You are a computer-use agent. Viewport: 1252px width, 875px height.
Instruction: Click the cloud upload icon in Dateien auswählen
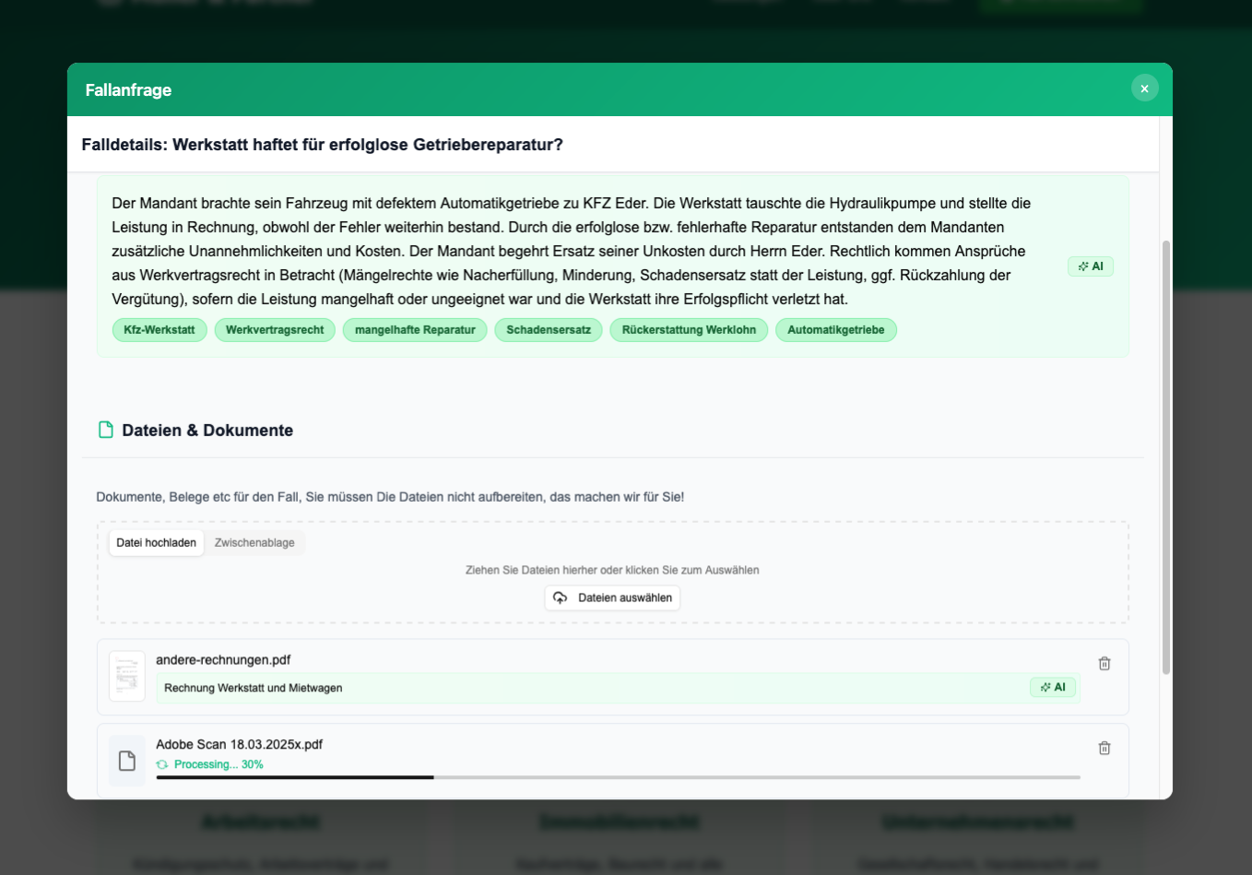(x=561, y=597)
